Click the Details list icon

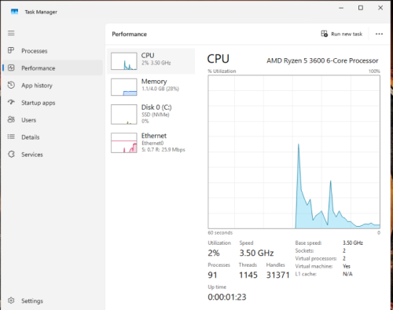pyautogui.click(x=11, y=137)
